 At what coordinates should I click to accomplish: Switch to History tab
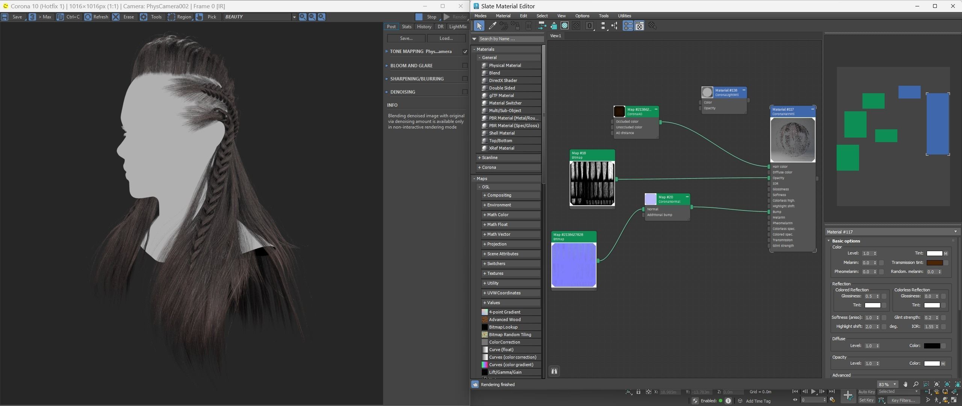point(424,27)
